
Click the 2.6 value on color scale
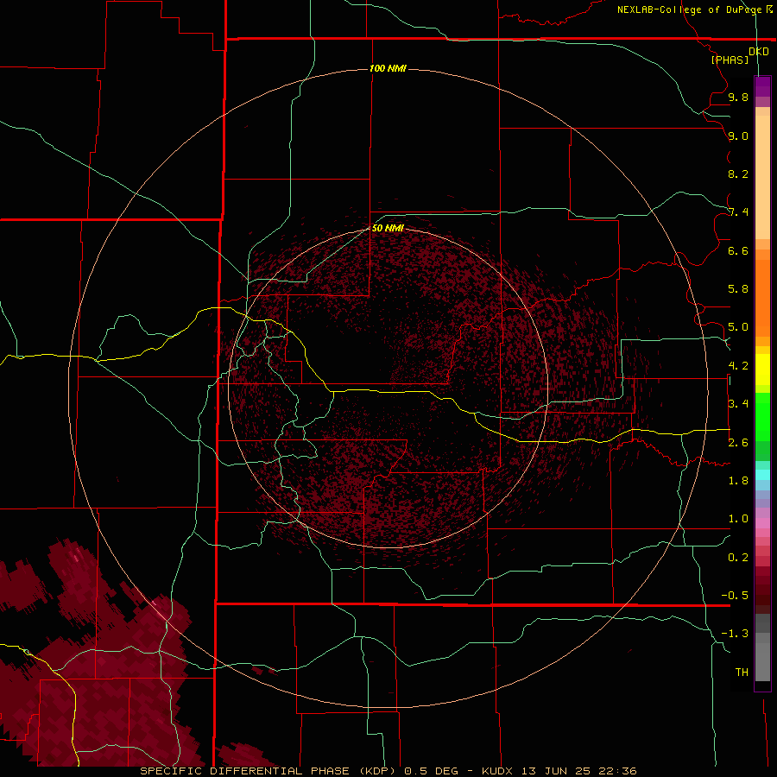click(738, 442)
